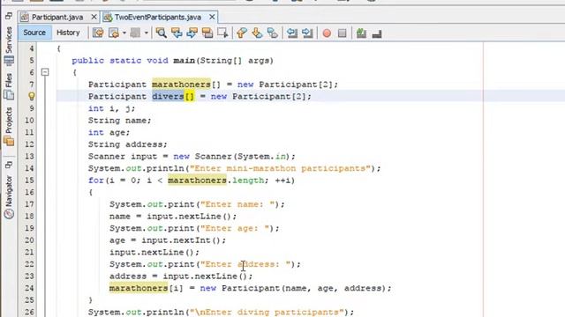Image resolution: width=565 pixels, height=317 pixels.
Task: Click Services panel icon on left sidebar
Action: [9, 60]
